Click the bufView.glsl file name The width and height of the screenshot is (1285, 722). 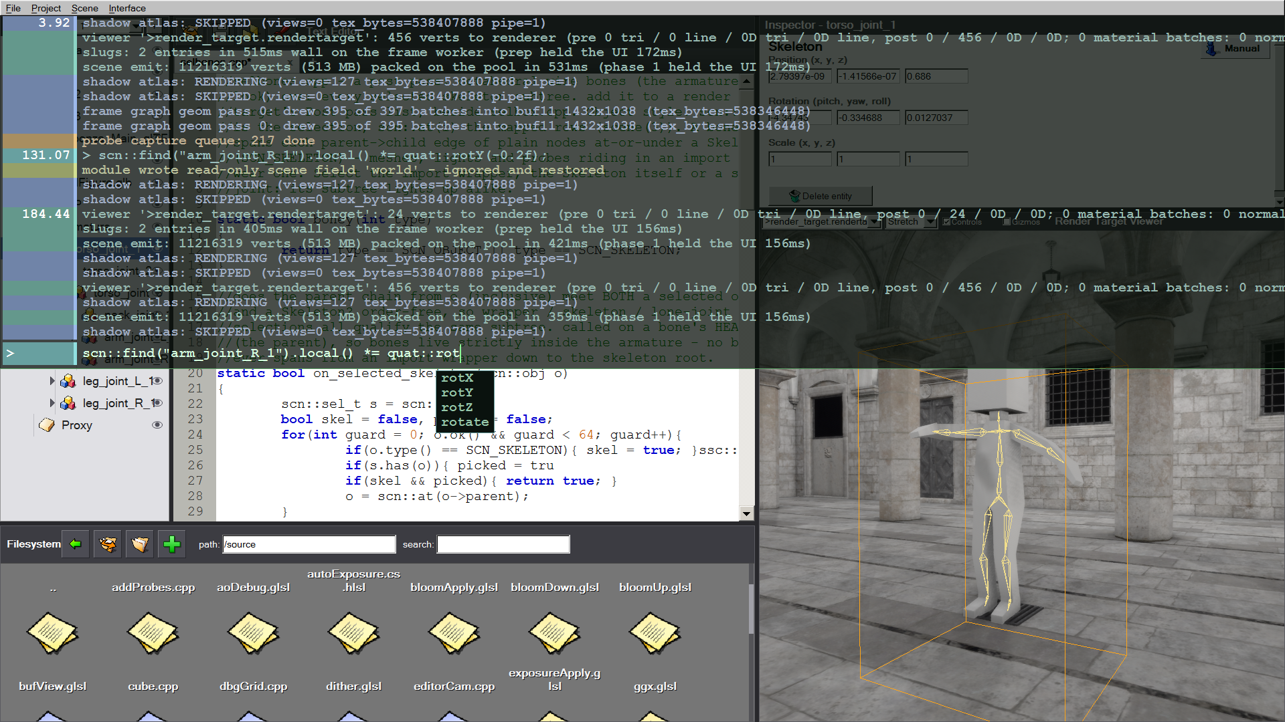52,687
